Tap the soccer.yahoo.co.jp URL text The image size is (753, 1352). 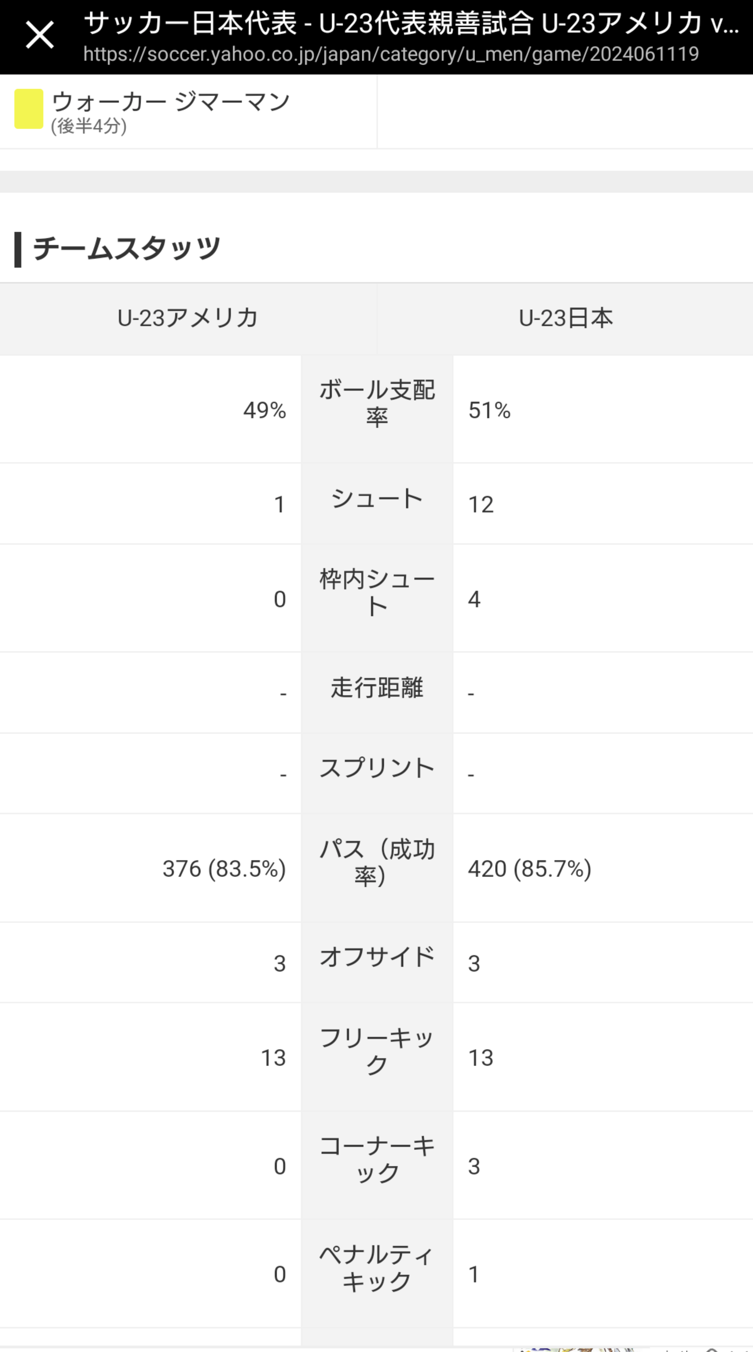click(391, 54)
